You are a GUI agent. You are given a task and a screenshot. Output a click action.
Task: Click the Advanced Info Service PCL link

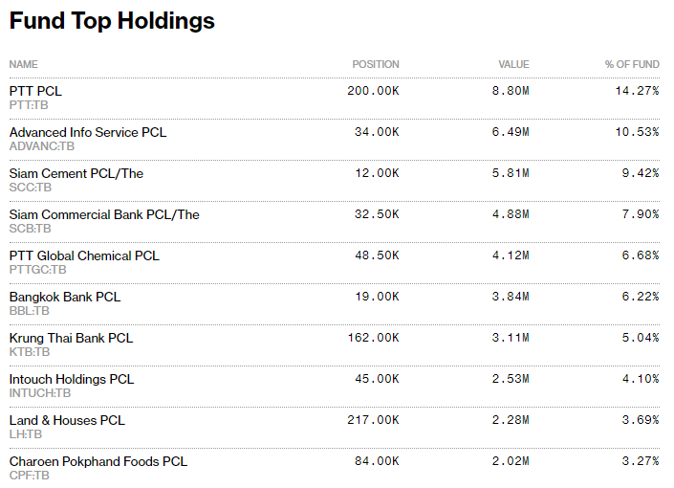(x=88, y=132)
